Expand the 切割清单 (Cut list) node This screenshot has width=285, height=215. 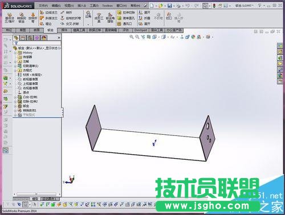point(15,66)
